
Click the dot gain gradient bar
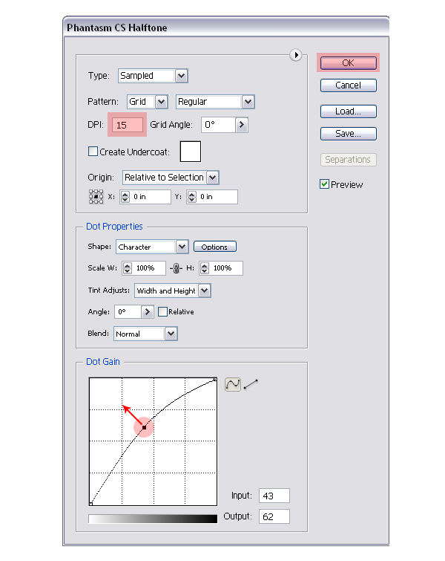tap(153, 519)
